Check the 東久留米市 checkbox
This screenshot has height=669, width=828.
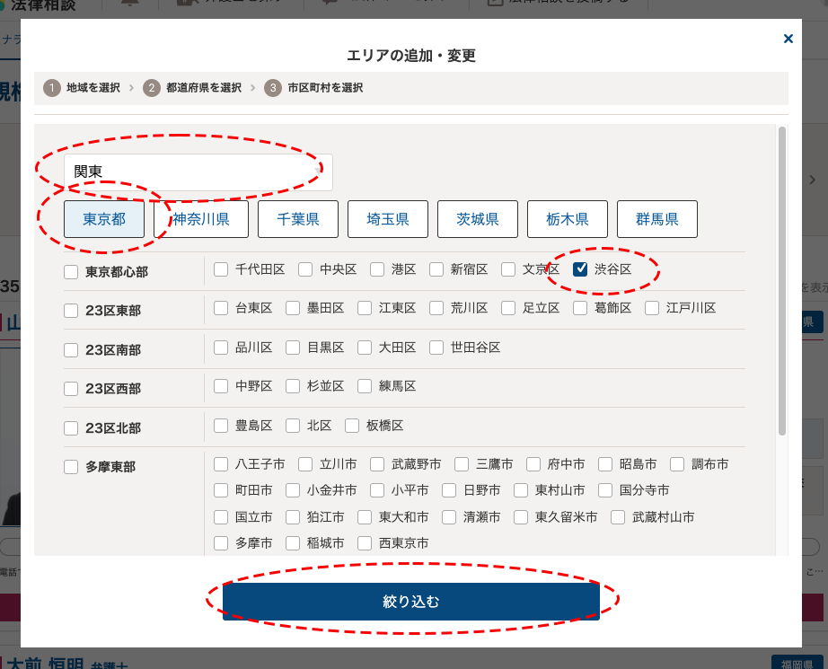521,517
